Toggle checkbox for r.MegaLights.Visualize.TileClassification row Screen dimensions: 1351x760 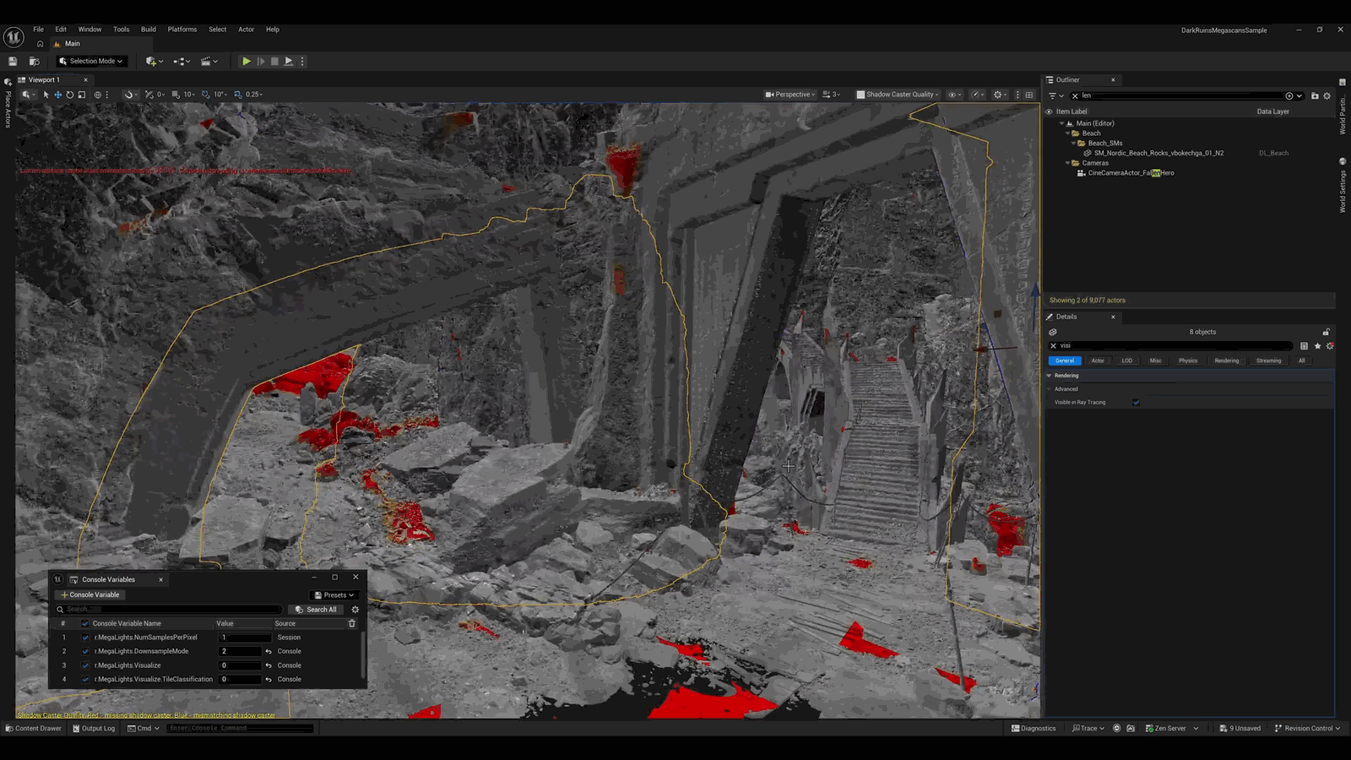(85, 679)
